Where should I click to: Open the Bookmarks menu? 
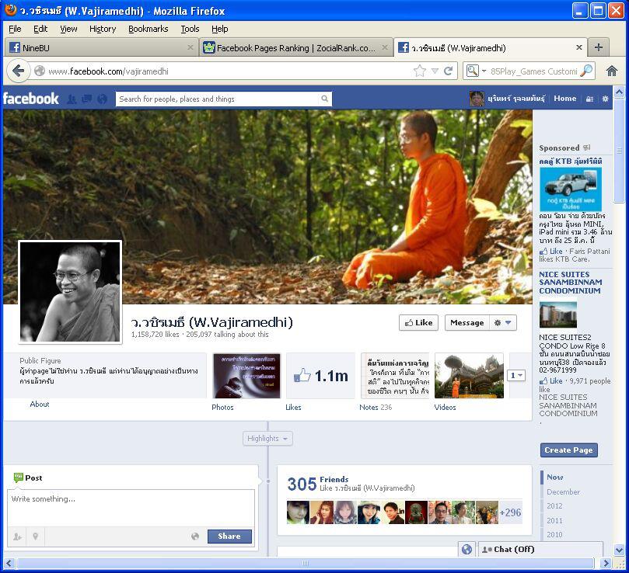(x=148, y=29)
